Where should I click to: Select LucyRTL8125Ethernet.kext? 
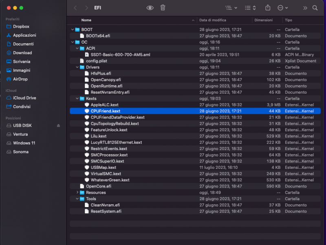195,142
